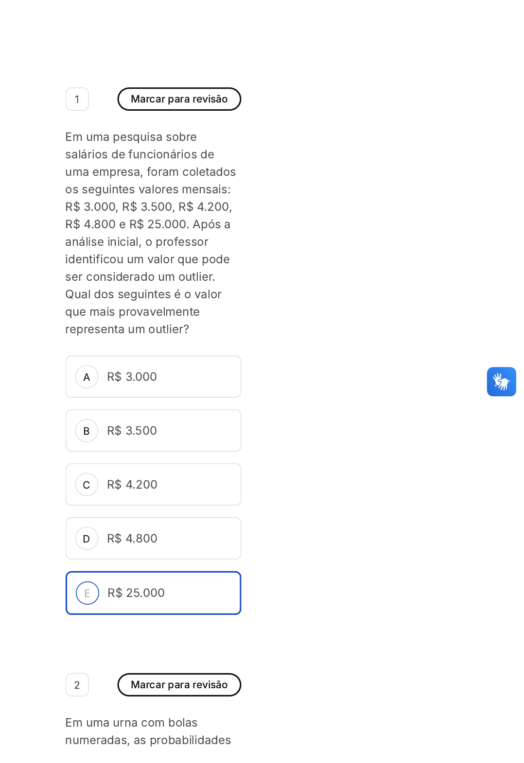Select the circle labeled D

tap(87, 539)
